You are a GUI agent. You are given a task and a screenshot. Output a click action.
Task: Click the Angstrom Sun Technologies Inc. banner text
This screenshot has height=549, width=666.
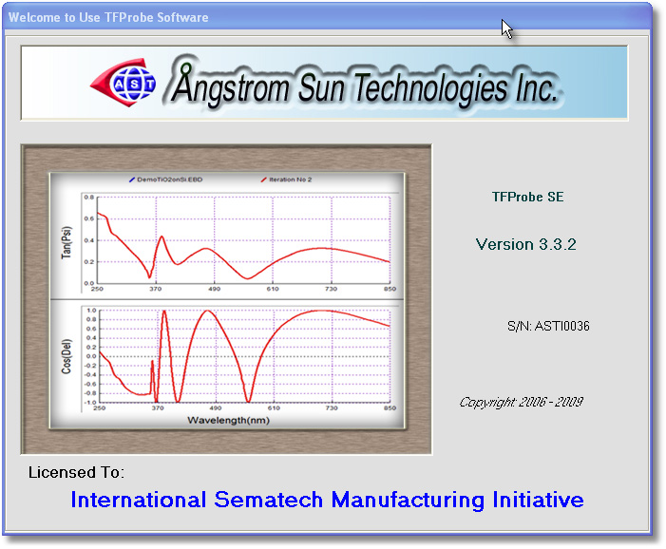[x=365, y=85]
